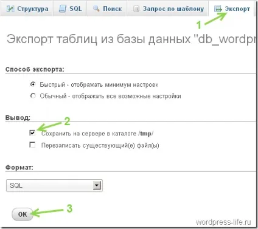The height and width of the screenshot is (229, 258).
Task: Toggle Сохранить на сервере checkbox
Action: coord(32,133)
